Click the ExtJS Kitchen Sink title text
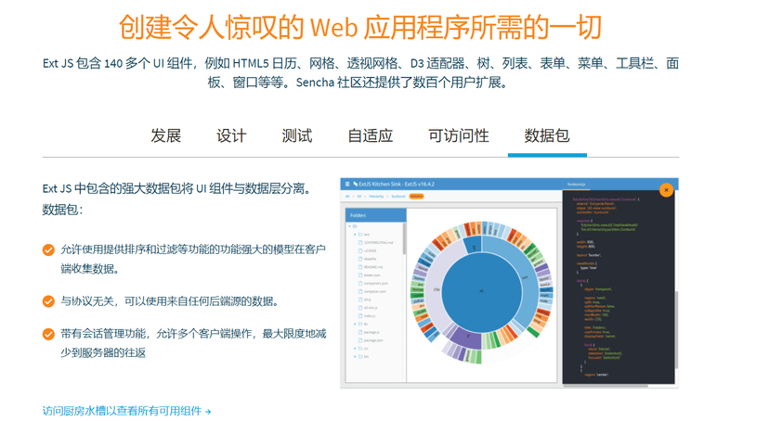Screen dimensions: 769x421 [397, 184]
